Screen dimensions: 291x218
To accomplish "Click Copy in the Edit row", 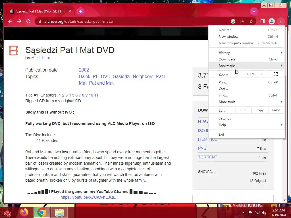I will 259,110.
